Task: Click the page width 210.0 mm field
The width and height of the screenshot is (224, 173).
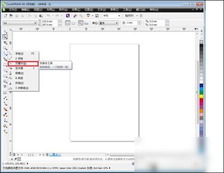Action: (49, 21)
